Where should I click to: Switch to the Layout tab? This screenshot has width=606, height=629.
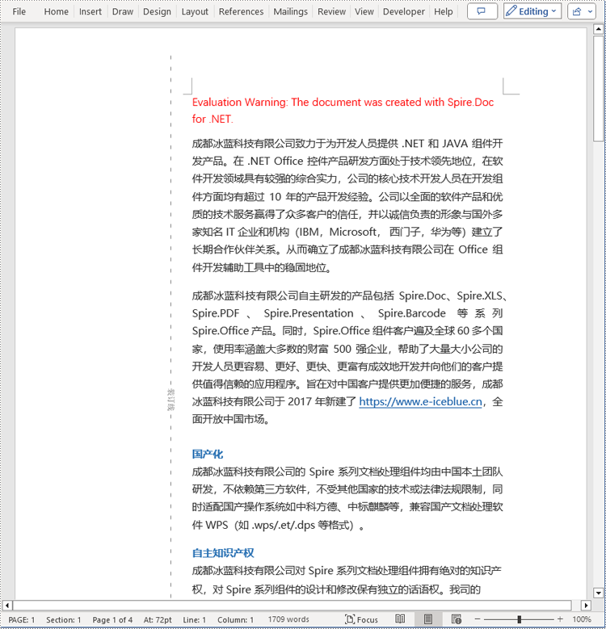pos(195,11)
